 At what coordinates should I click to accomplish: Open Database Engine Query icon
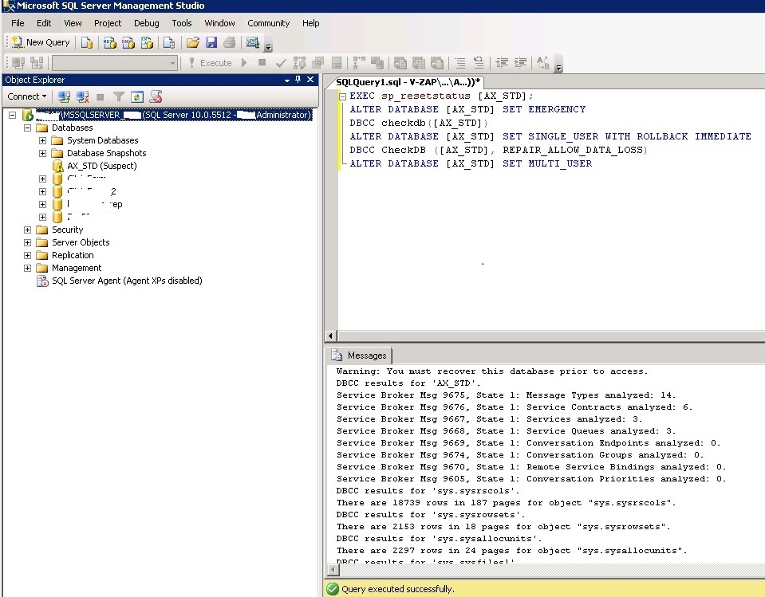click(87, 42)
